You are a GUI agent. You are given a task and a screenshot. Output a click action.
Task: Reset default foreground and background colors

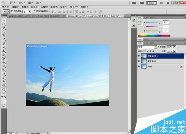coord(3,97)
